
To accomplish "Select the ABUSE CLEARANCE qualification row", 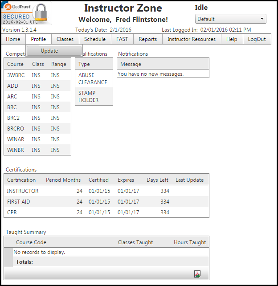I will 93,79.
